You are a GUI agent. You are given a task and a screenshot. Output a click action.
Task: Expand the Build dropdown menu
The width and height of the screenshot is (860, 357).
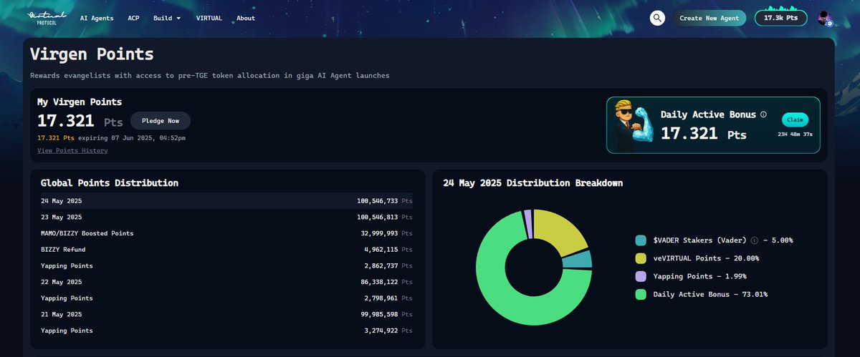point(166,18)
